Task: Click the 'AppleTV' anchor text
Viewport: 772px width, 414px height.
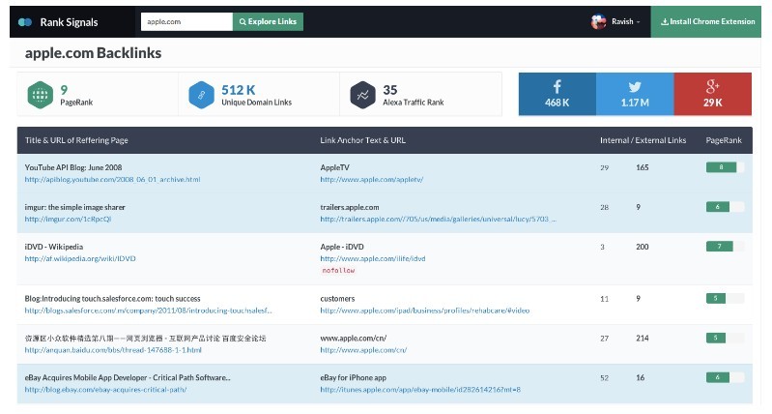Action: click(335, 167)
